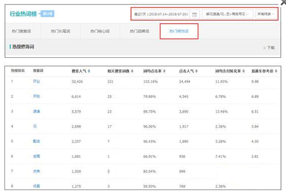Viewport: 286px width, 194px height.
Task: Click the 下载 download button
Action: pos(269,48)
